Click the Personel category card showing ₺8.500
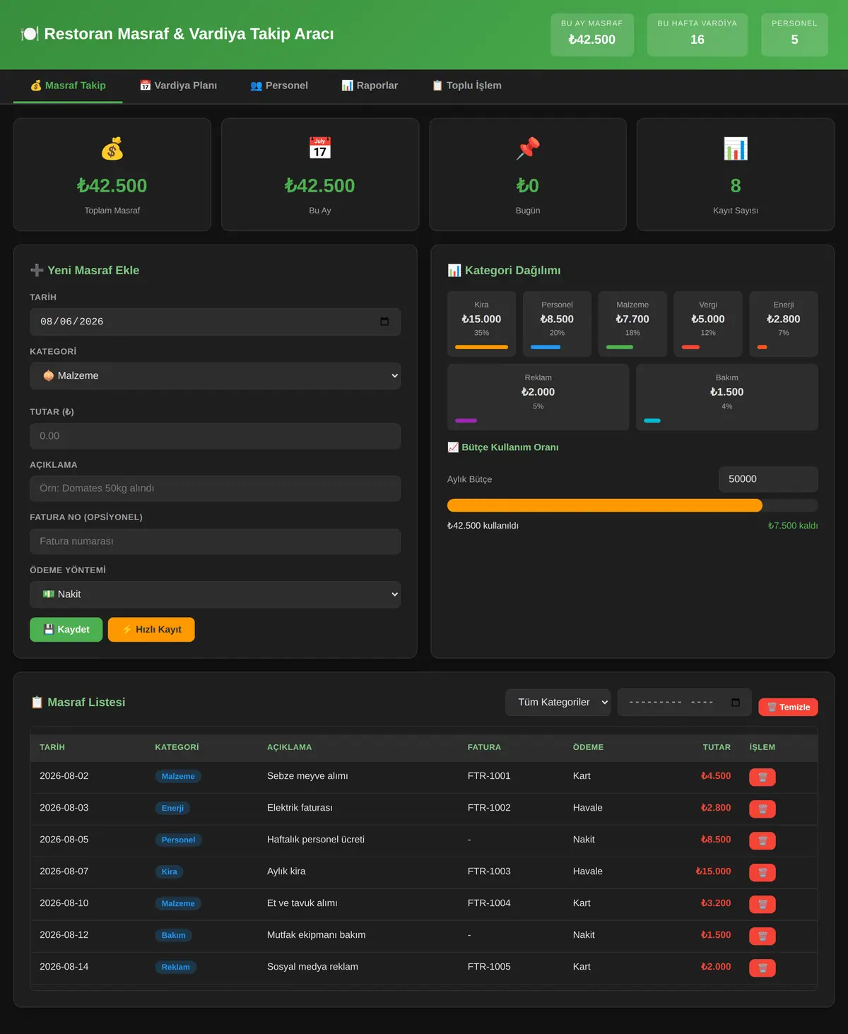848x1034 pixels. 557,324
